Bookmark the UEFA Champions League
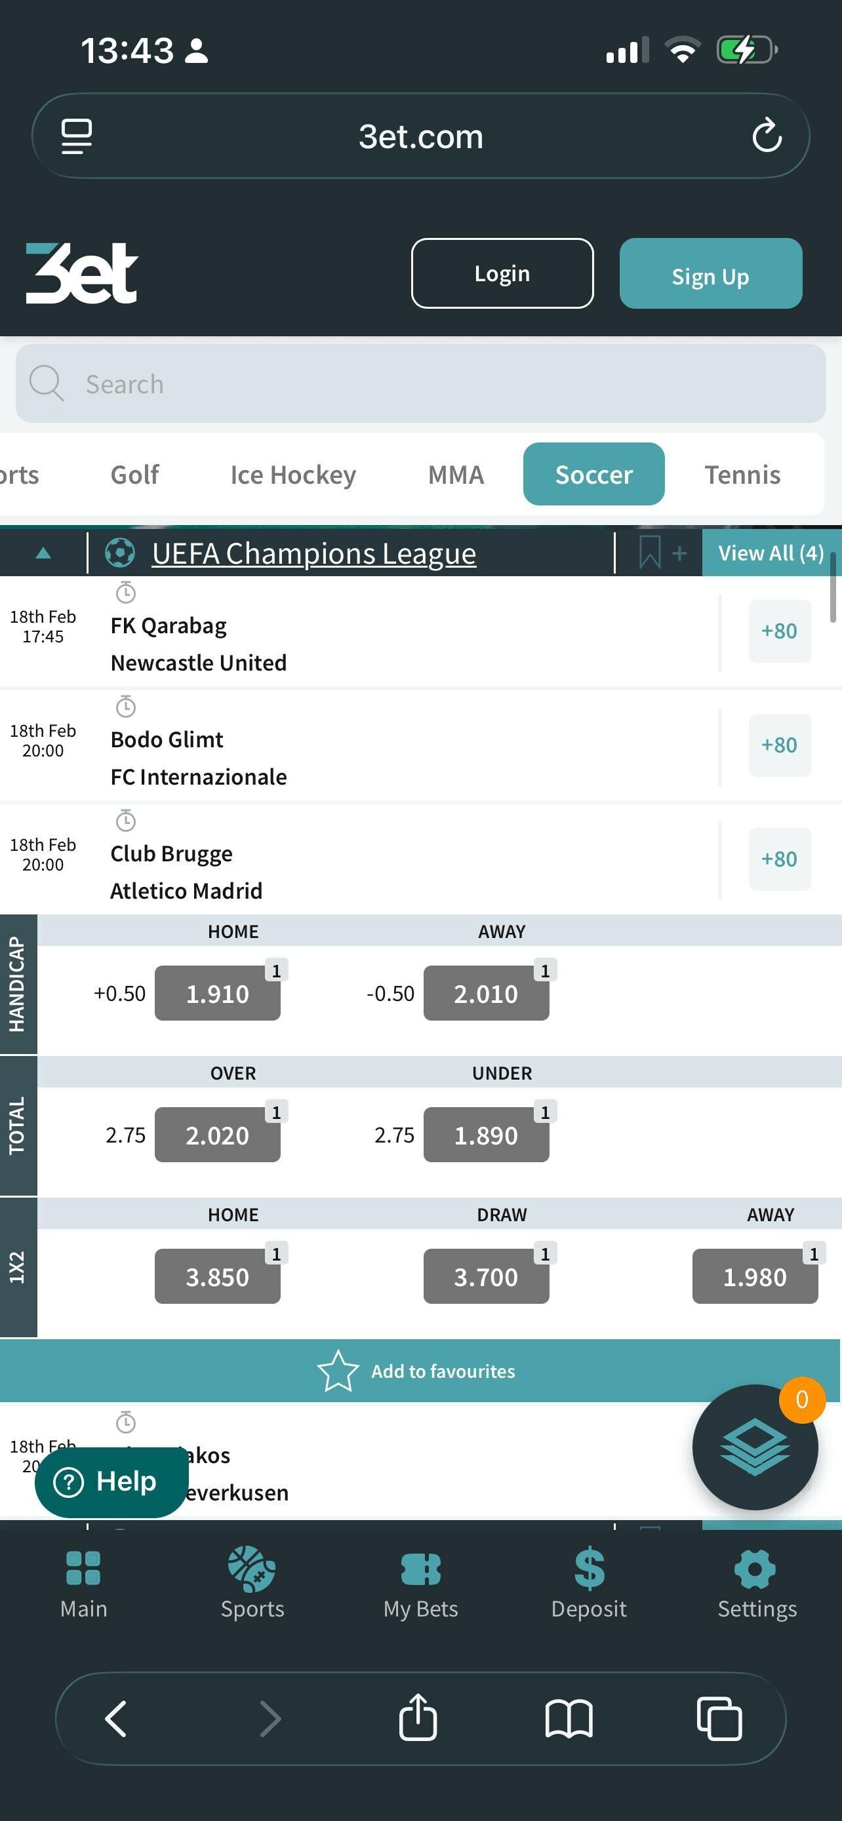 coord(651,553)
